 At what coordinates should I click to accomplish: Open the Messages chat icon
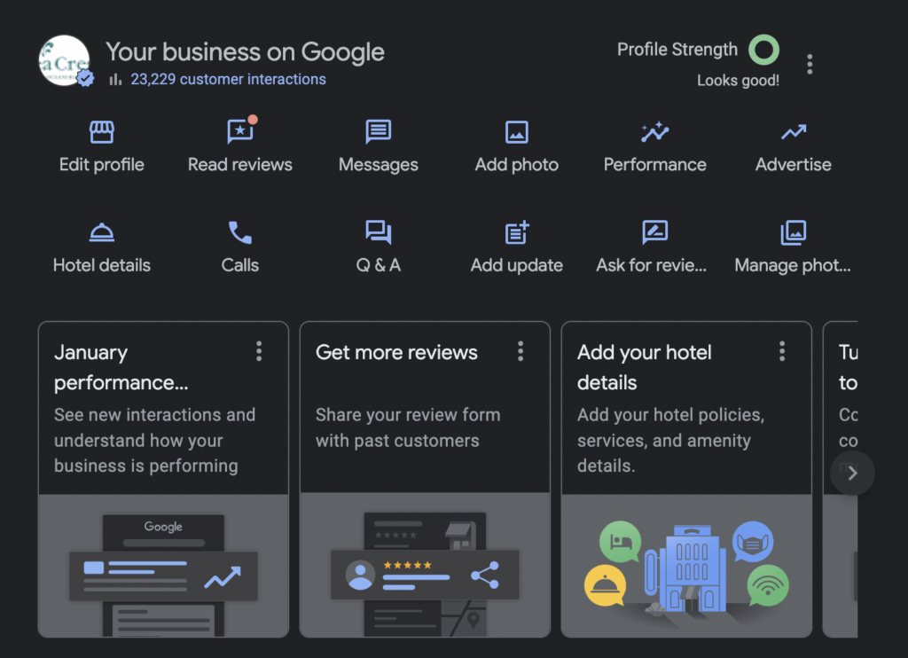[378, 132]
